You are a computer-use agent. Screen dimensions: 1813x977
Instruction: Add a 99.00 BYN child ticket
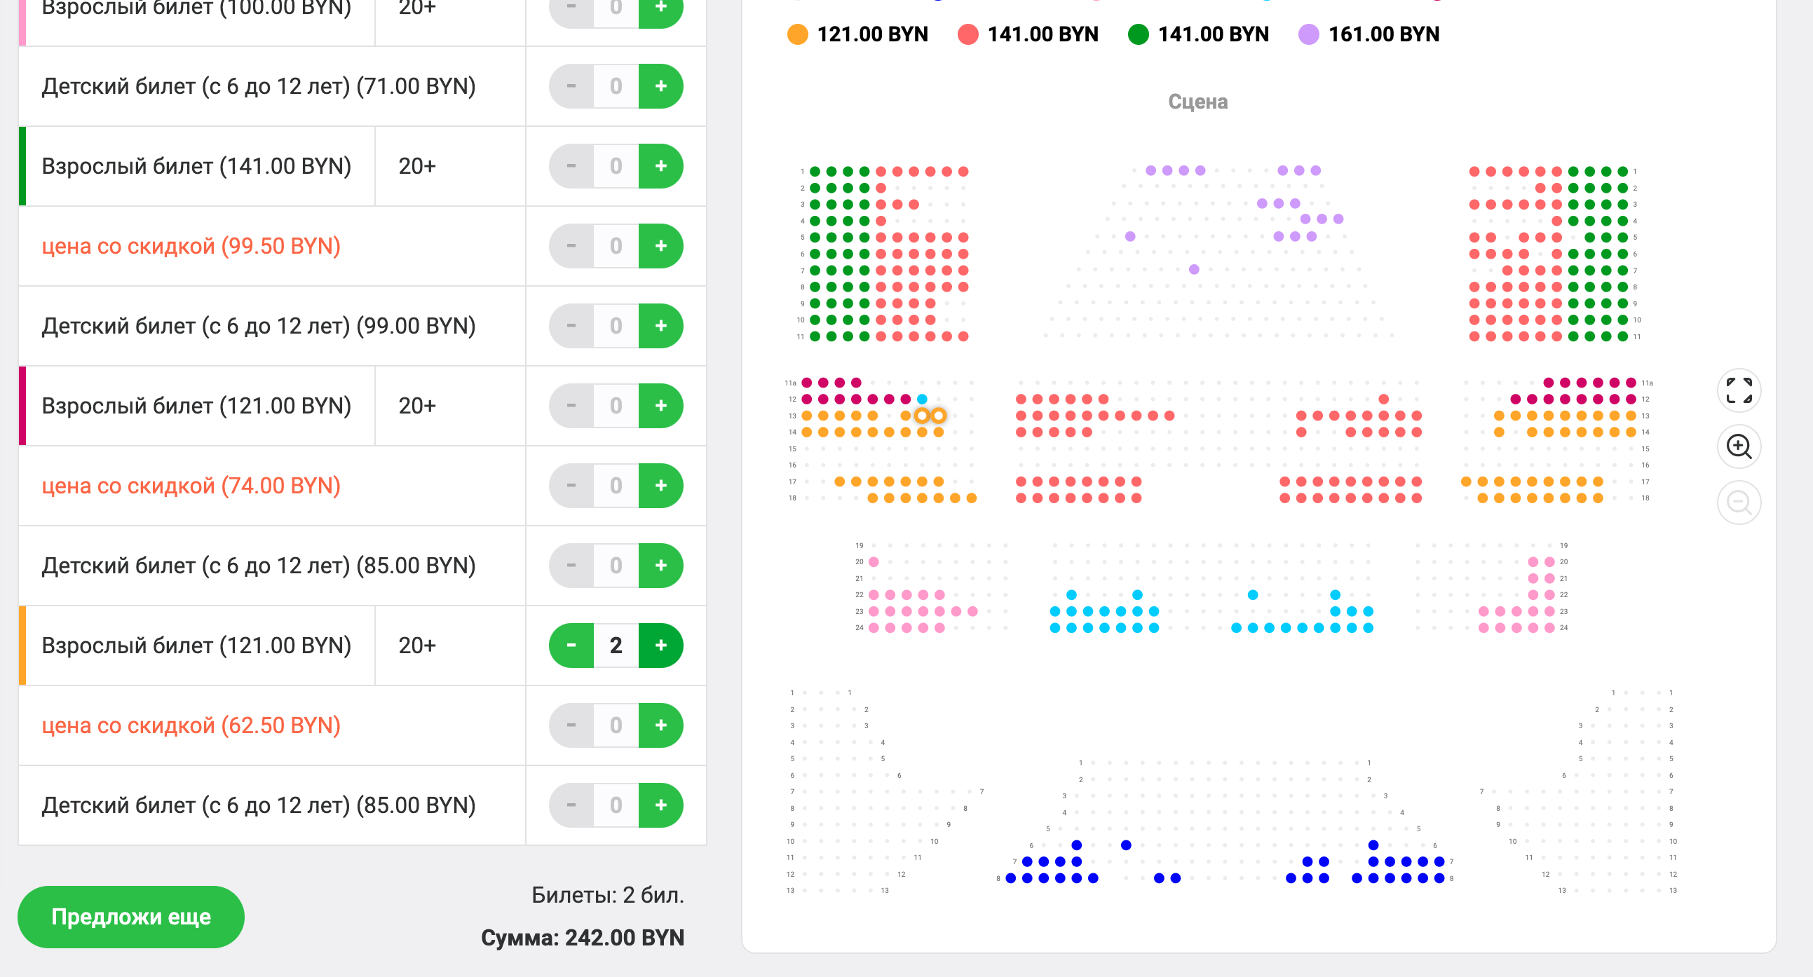tap(660, 326)
